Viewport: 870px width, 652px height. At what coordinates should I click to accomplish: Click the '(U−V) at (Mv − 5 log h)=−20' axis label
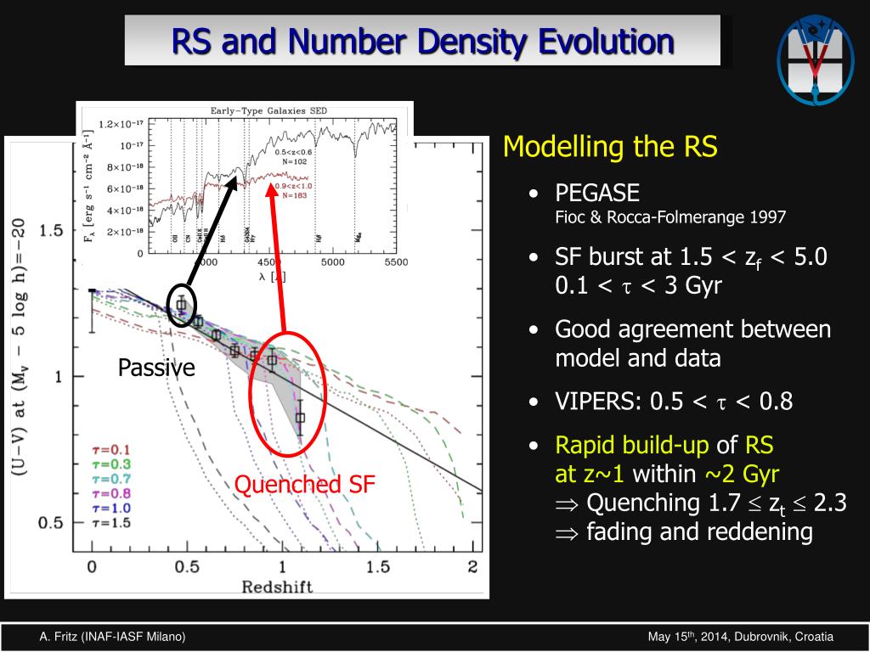click(x=20, y=346)
